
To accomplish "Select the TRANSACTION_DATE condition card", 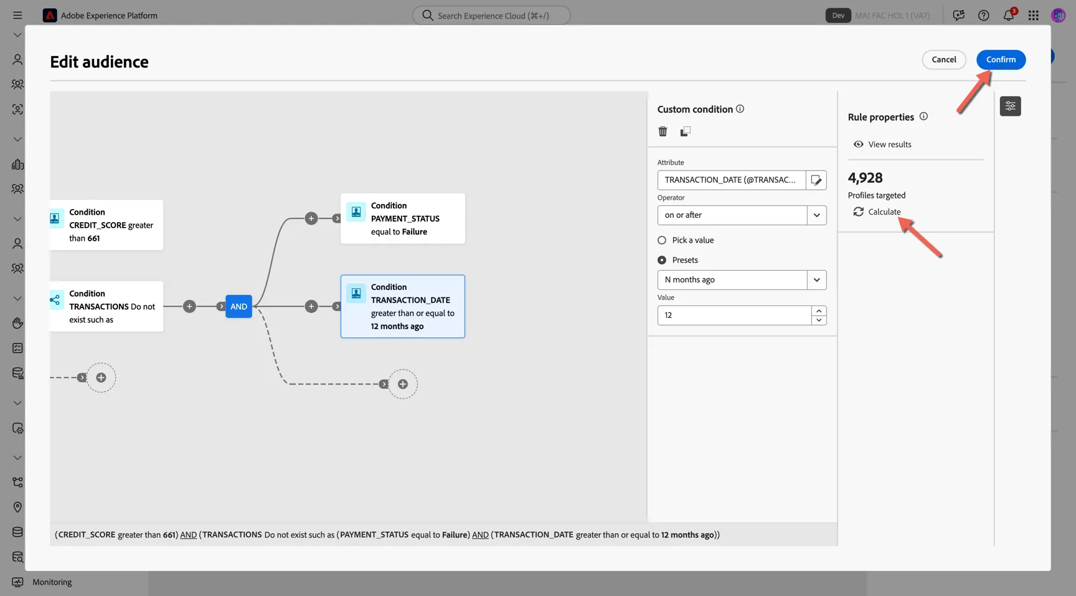I will click(402, 306).
